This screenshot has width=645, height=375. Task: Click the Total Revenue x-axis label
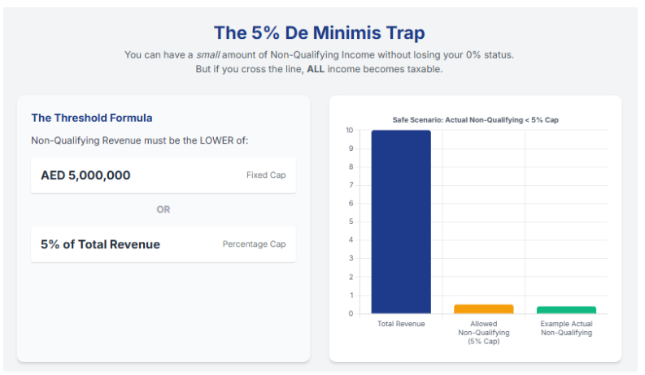click(401, 324)
